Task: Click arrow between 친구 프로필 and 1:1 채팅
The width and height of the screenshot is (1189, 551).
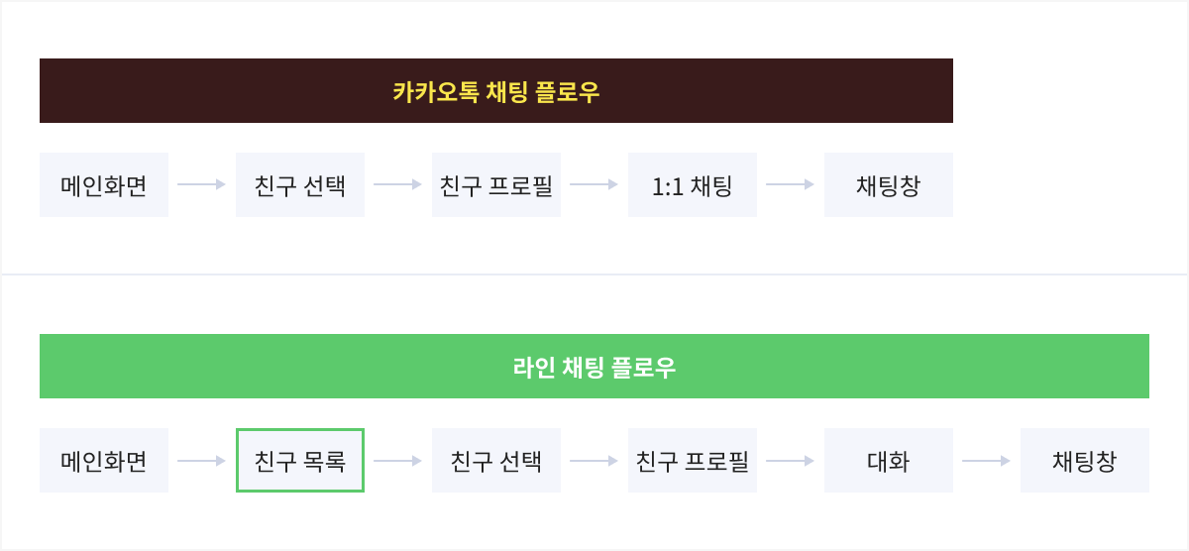Action: (x=594, y=184)
